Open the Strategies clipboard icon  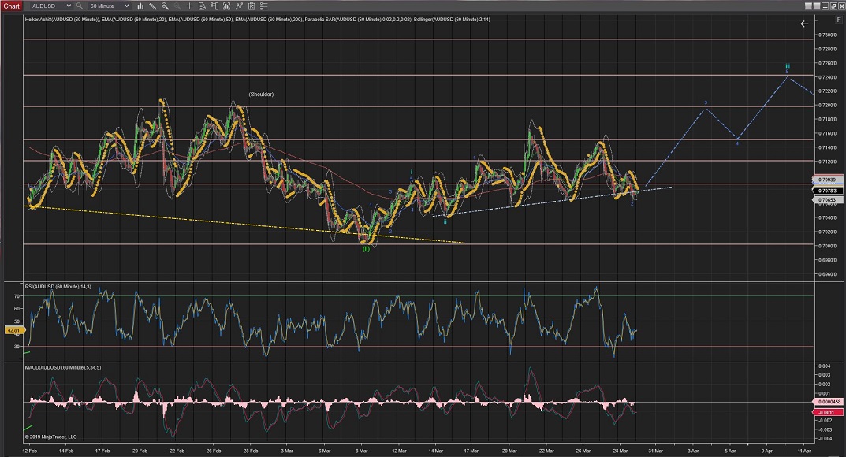point(252,6)
